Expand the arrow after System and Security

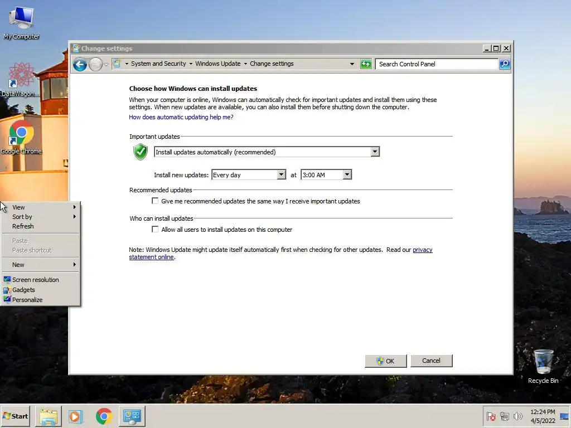point(191,64)
